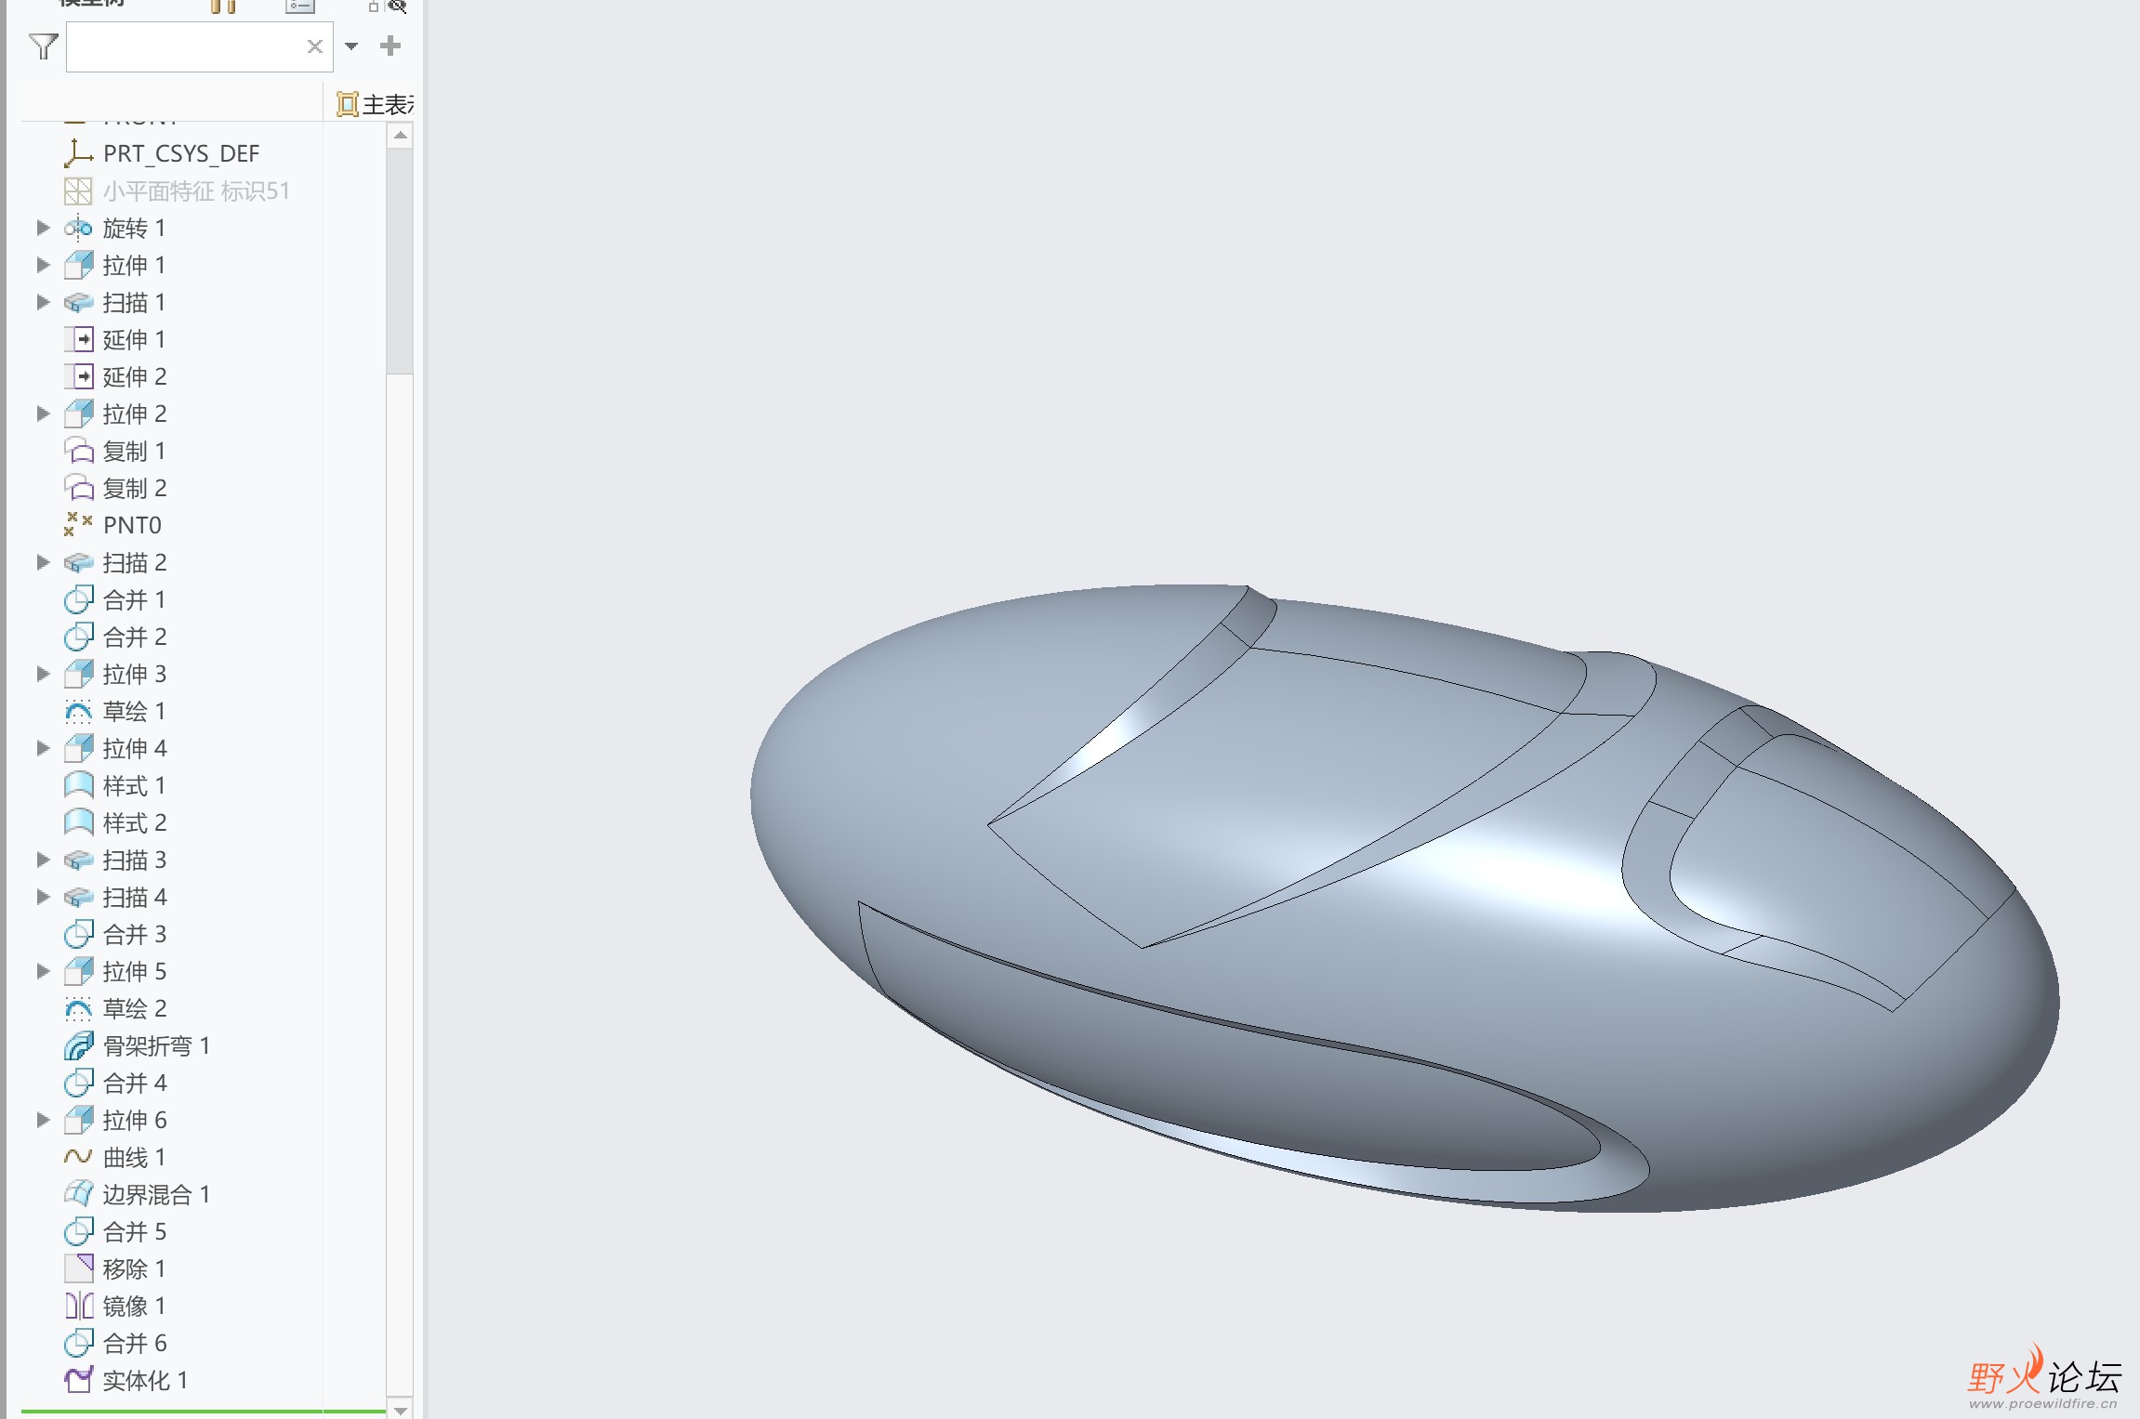Select the 实体化 1 solidify icon
Image resolution: width=2140 pixels, height=1419 pixels.
[79, 1380]
